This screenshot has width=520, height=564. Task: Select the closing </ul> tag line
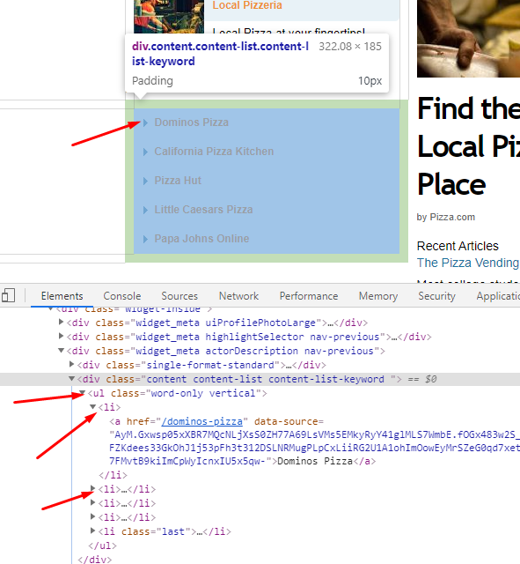102,545
